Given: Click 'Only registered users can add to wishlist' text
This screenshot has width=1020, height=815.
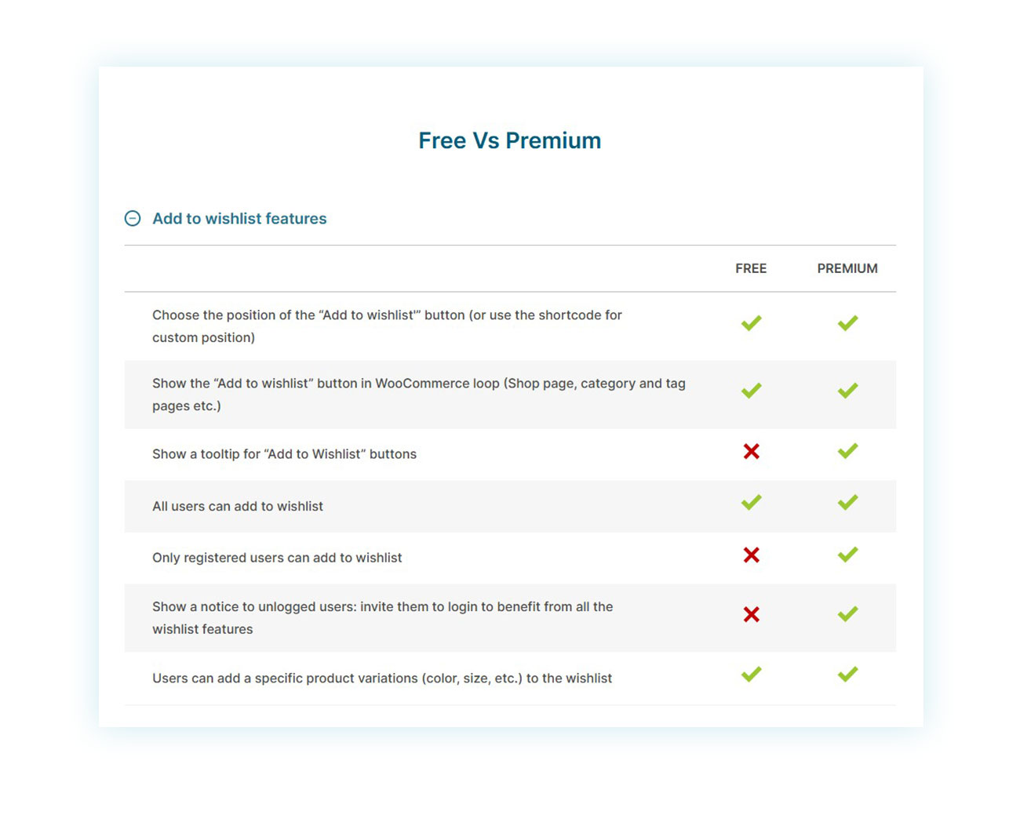Looking at the screenshot, I should pos(277,558).
